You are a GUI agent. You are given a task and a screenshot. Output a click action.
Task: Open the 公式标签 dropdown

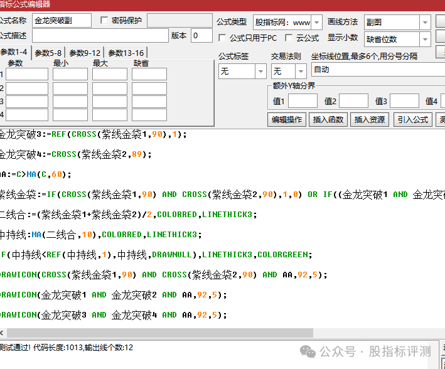click(x=260, y=72)
